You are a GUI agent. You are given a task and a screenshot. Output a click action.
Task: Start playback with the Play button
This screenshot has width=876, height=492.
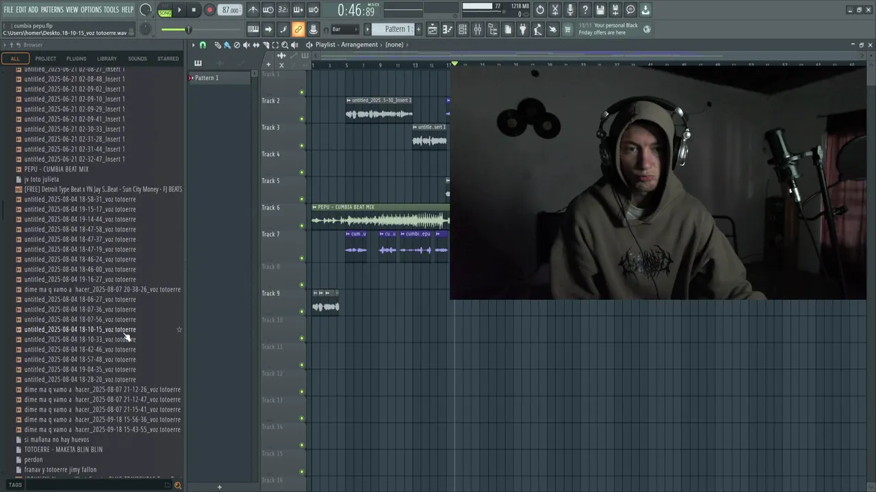pos(179,10)
